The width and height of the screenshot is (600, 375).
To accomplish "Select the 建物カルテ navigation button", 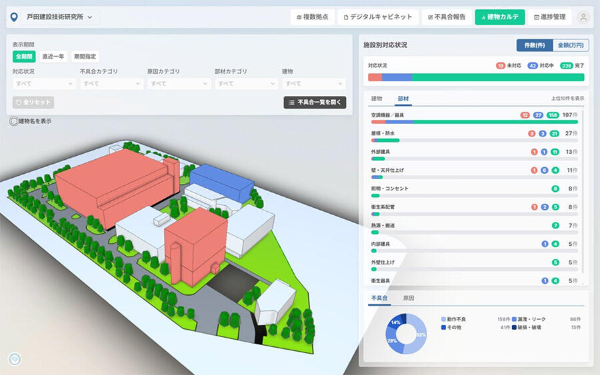I will point(500,17).
